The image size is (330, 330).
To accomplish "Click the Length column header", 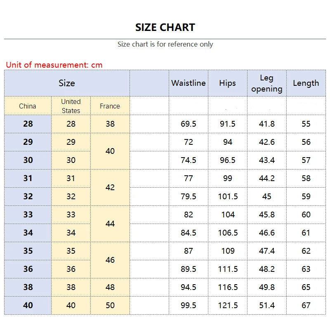I will click(306, 83).
